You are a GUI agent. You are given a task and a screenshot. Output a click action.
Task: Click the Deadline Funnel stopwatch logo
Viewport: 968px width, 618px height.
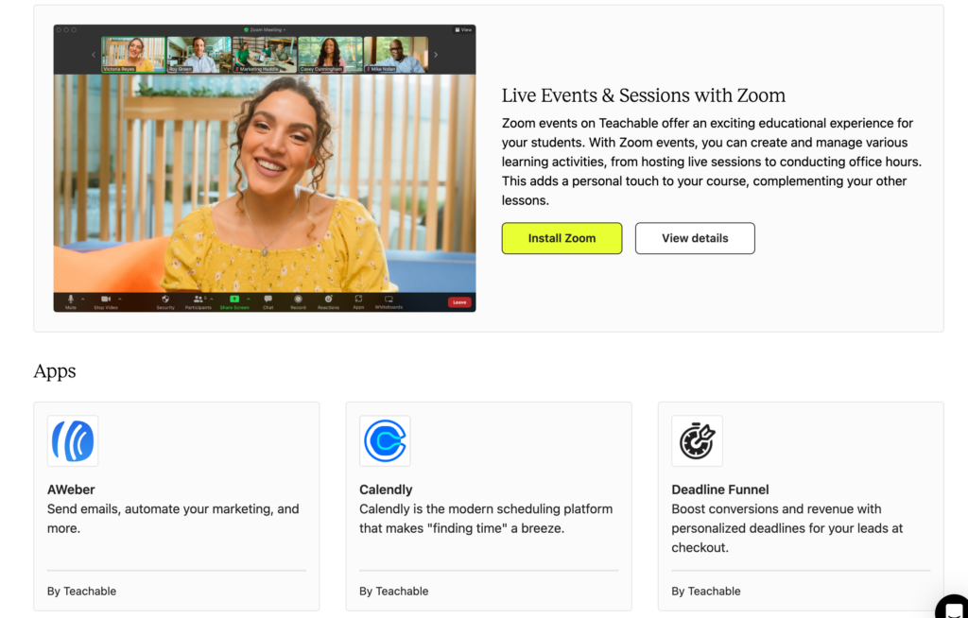[x=697, y=440]
